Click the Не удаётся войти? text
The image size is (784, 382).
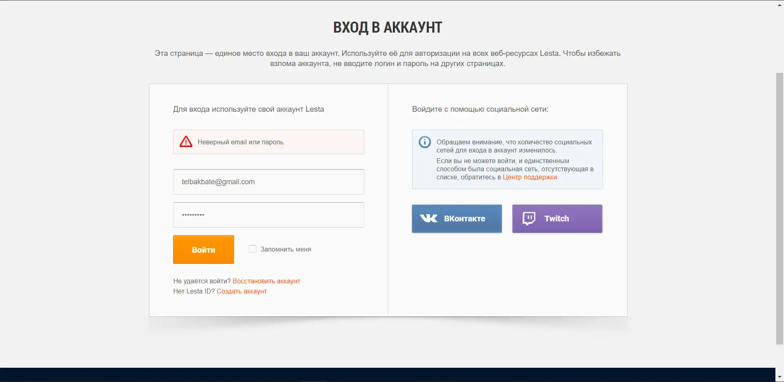[202, 281]
